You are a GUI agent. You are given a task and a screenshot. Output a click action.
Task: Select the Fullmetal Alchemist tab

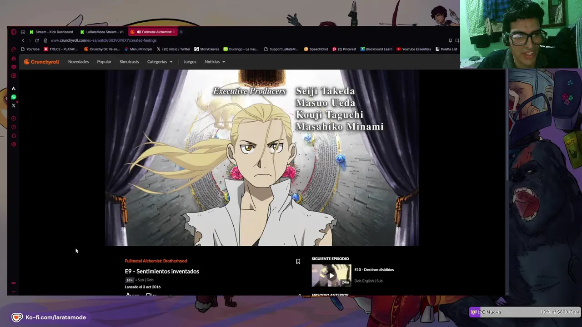(153, 32)
